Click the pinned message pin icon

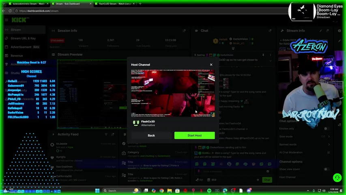pos(263,55)
